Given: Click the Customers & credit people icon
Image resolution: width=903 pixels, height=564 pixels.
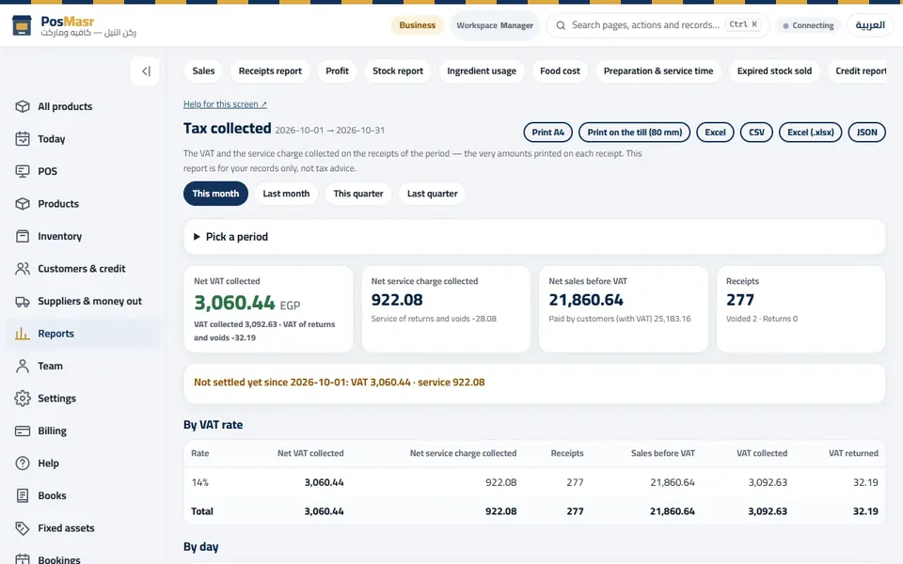Looking at the screenshot, I should pyautogui.click(x=23, y=269).
